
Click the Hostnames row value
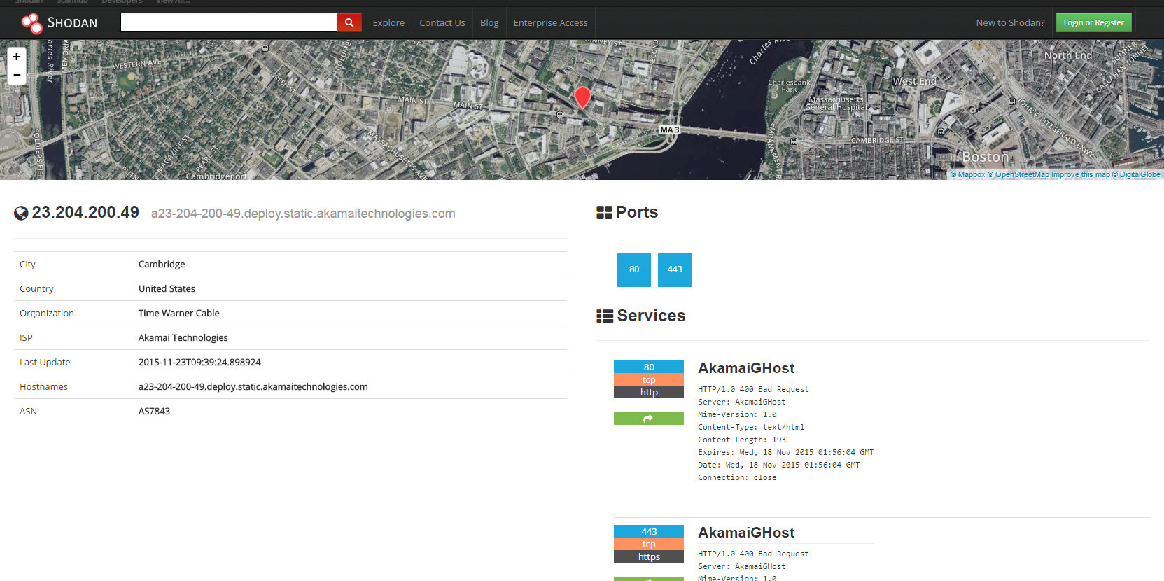tap(253, 386)
